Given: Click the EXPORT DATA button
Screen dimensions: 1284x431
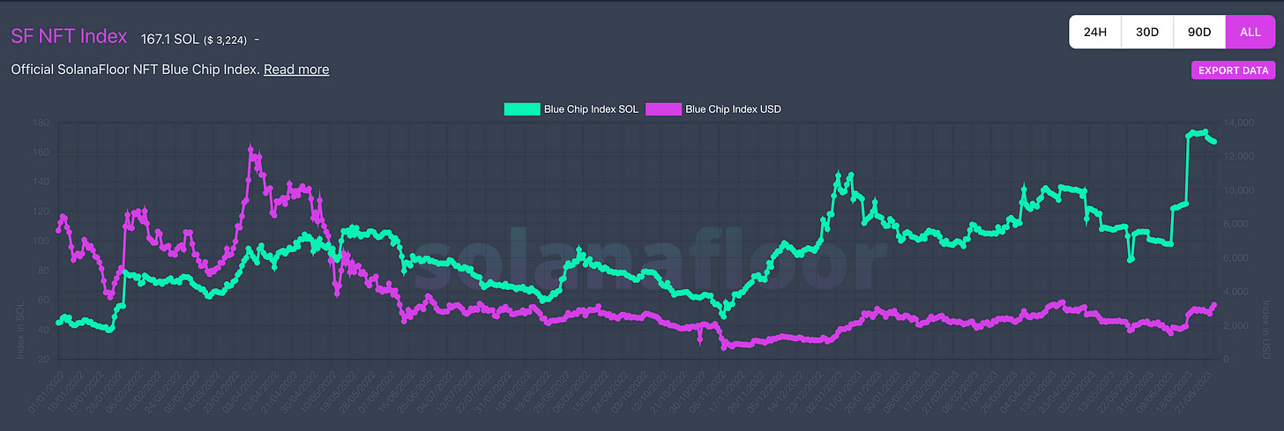Looking at the screenshot, I should click(1233, 71).
